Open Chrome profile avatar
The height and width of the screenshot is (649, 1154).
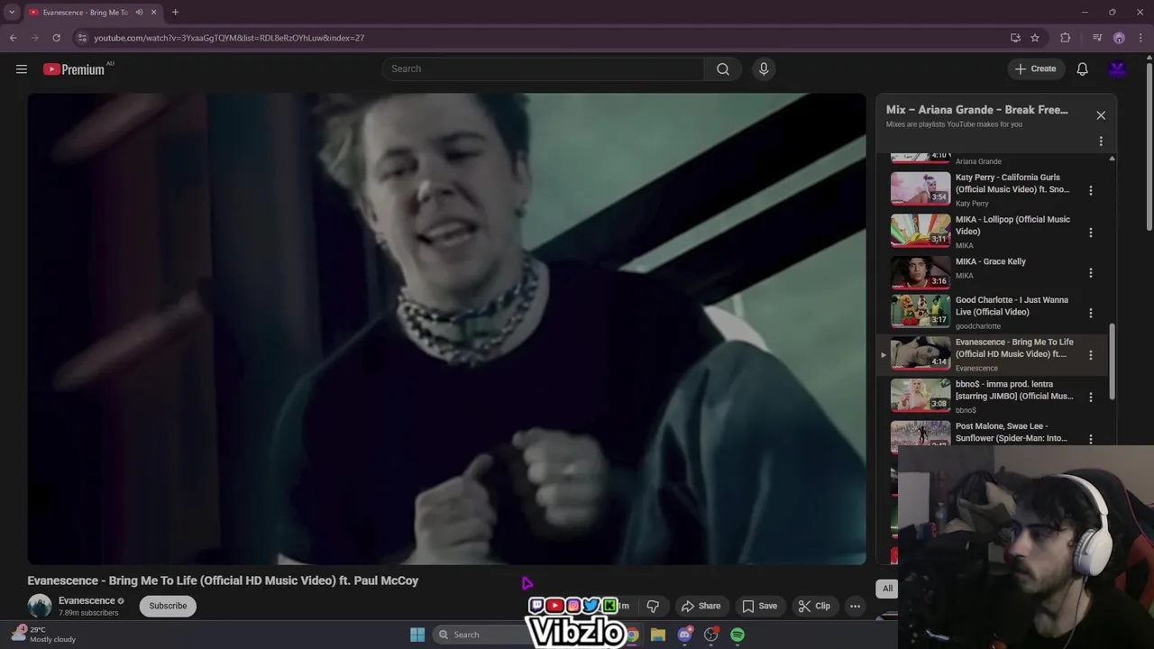coord(1119,38)
